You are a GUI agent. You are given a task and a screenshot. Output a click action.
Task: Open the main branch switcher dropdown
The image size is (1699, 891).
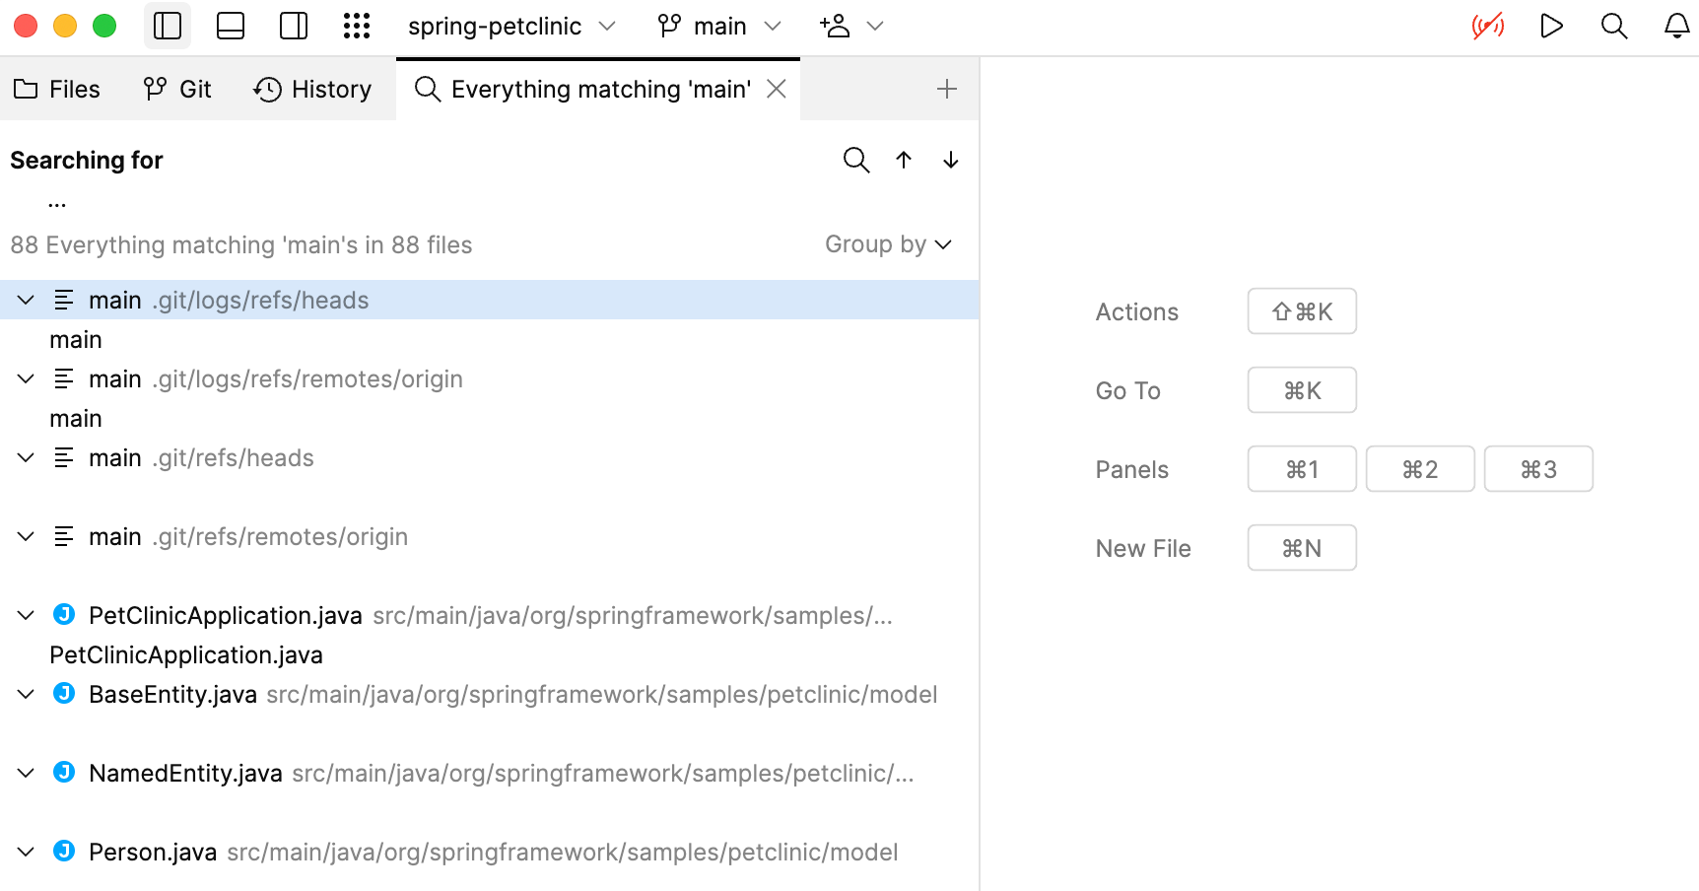click(x=718, y=26)
